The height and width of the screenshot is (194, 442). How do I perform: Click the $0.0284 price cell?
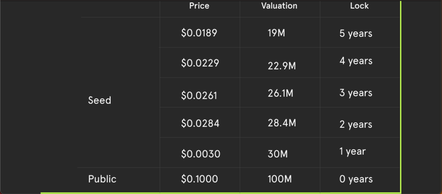[200, 123]
